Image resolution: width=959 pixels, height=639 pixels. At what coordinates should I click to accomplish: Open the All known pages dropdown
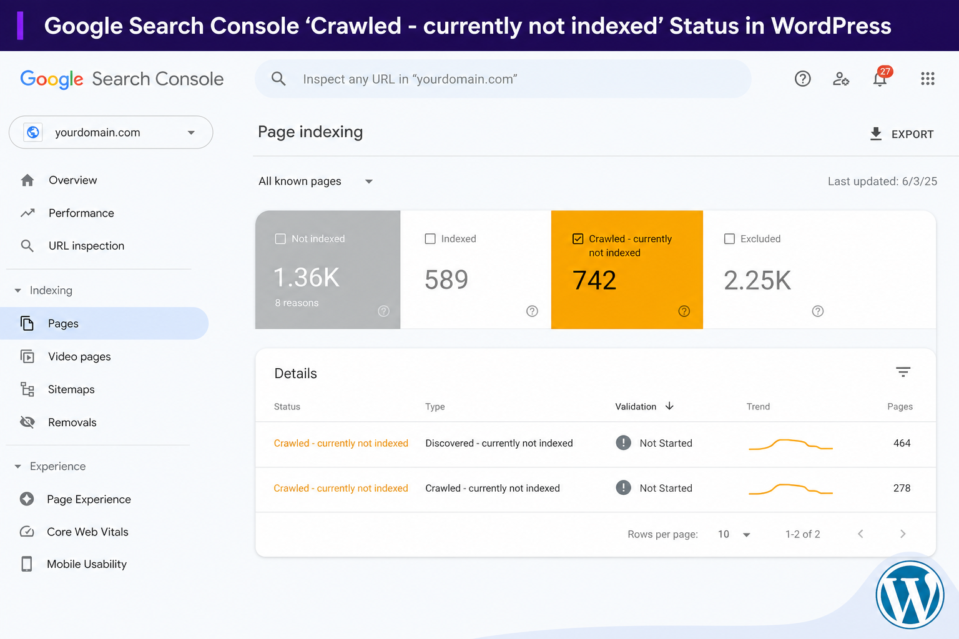coord(315,181)
